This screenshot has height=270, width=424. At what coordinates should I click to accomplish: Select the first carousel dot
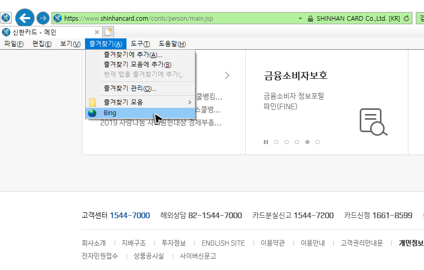click(276, 142)
